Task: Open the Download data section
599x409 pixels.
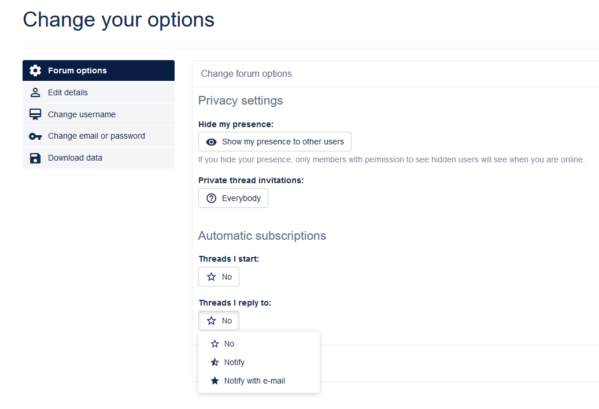Action: 75,158
